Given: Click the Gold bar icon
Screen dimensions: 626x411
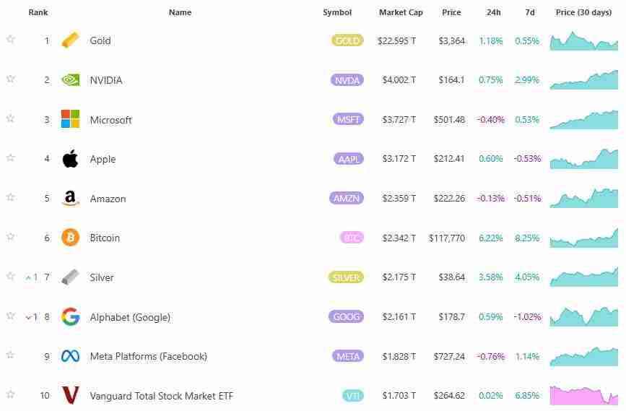Looking at the screenshot, I should [x=70, y=40].
